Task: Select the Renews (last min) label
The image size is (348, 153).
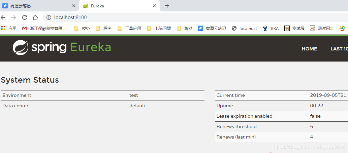Action: (236, 137)
